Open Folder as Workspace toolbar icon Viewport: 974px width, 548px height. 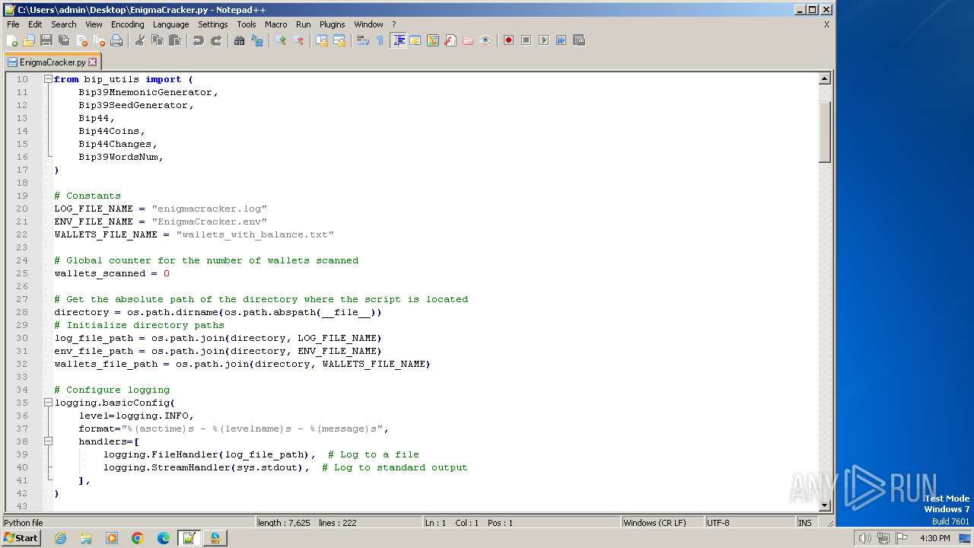(468, 40)
